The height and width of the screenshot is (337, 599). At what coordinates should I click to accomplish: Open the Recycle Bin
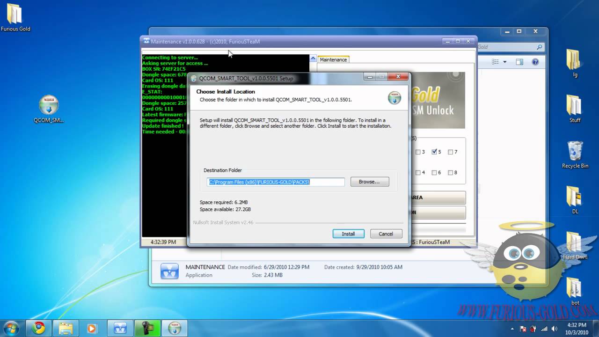(x=575, y=155)
